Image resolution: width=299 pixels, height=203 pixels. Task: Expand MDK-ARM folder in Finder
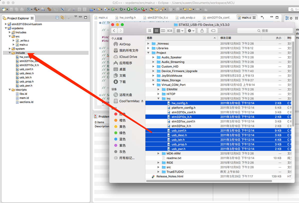[x=158, y=153]
